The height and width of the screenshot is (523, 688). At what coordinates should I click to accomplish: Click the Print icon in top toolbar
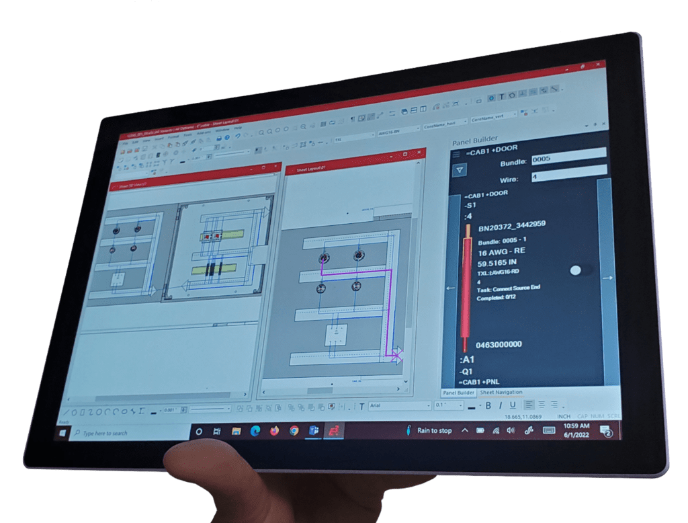(x=218, y=138)
